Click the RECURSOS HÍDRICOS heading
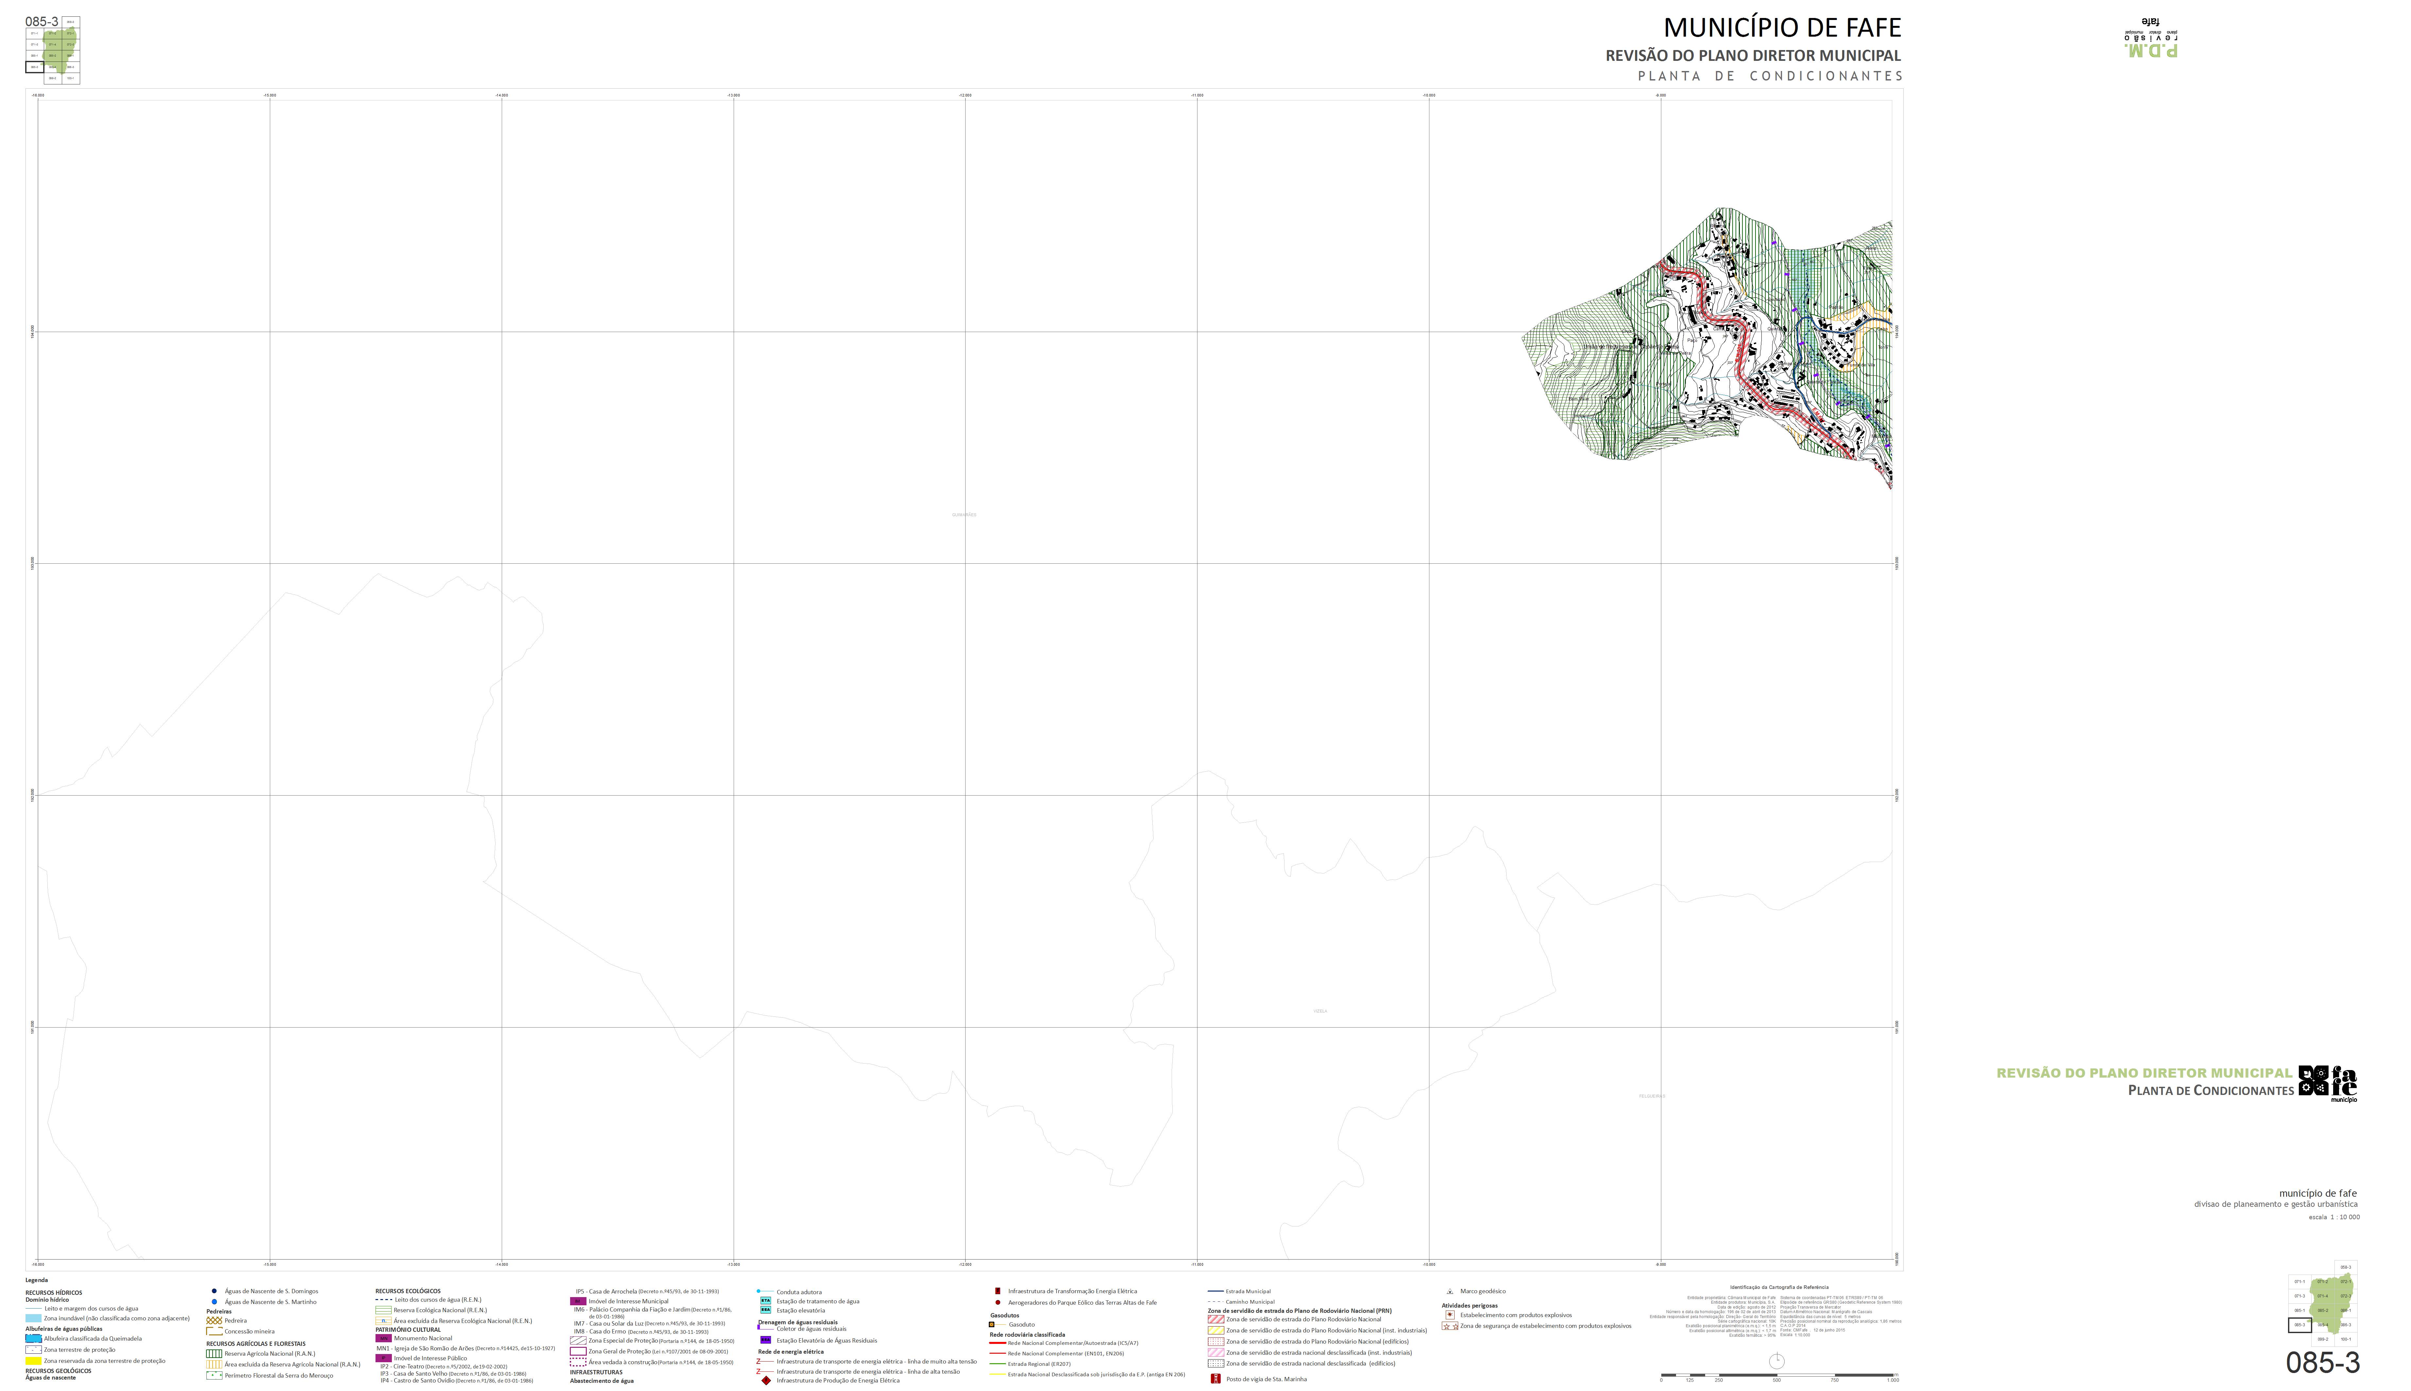The width and height of the screenshot is (2411, 1391). click(x=54, y=1293)
